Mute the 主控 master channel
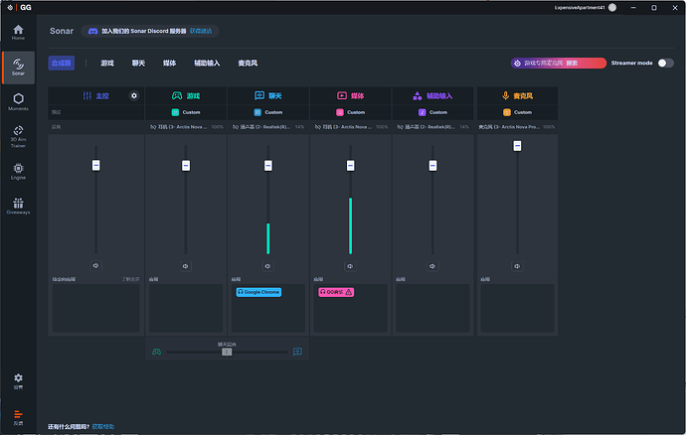The width and height of the screenshot is (686, 435). click(96, 265)
